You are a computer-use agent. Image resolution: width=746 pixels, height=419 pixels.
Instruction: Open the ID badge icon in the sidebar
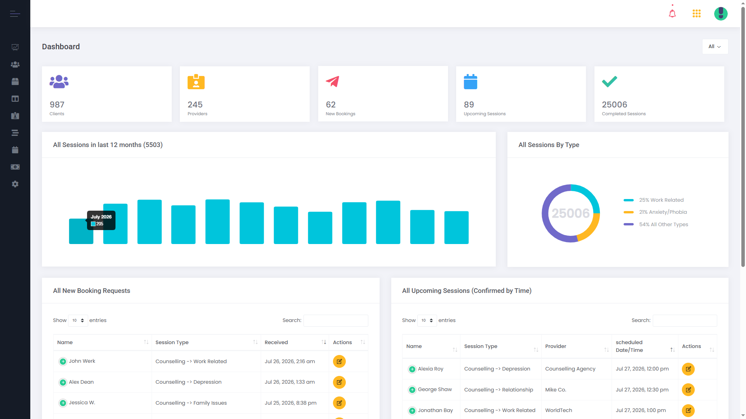point(15,116)
